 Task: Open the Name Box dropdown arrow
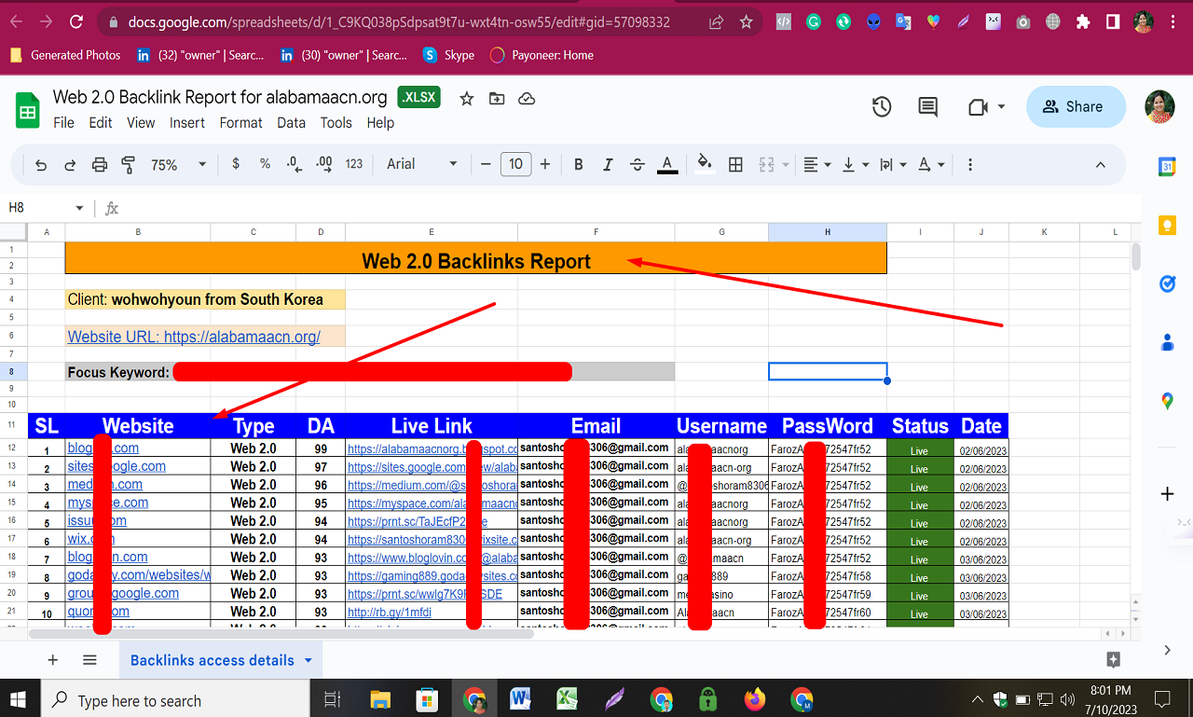click(79, 208)
